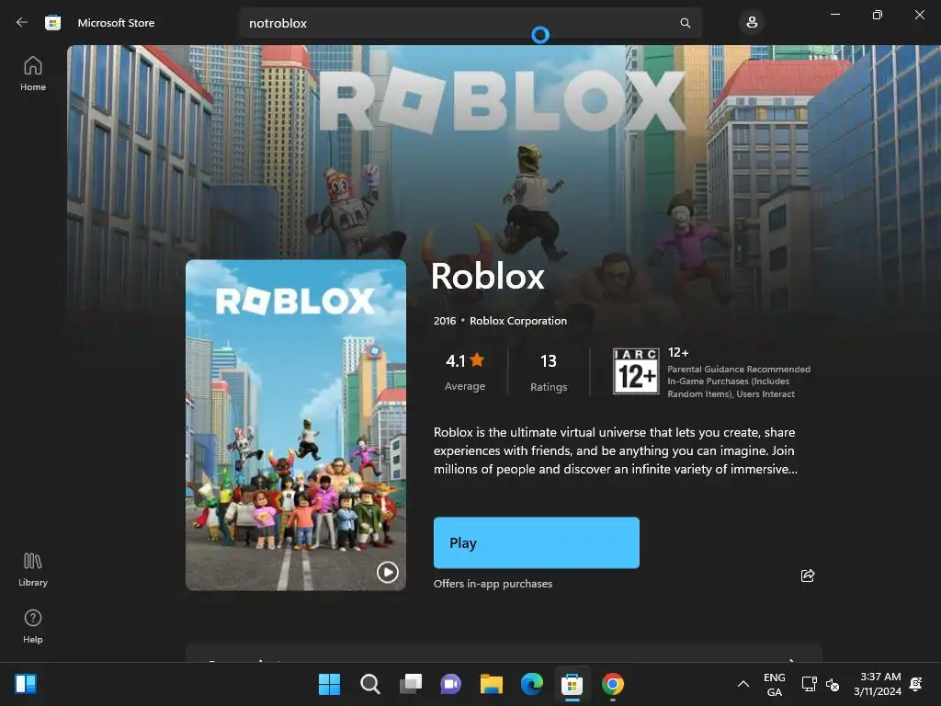Click the 'Parental Guidance Recommended' text
The width and height of the screenshot is (941, 706).
(739, 370)
